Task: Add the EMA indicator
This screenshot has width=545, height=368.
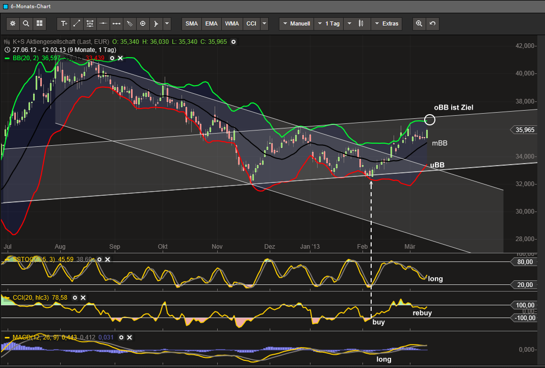Action: click(212, 23)
